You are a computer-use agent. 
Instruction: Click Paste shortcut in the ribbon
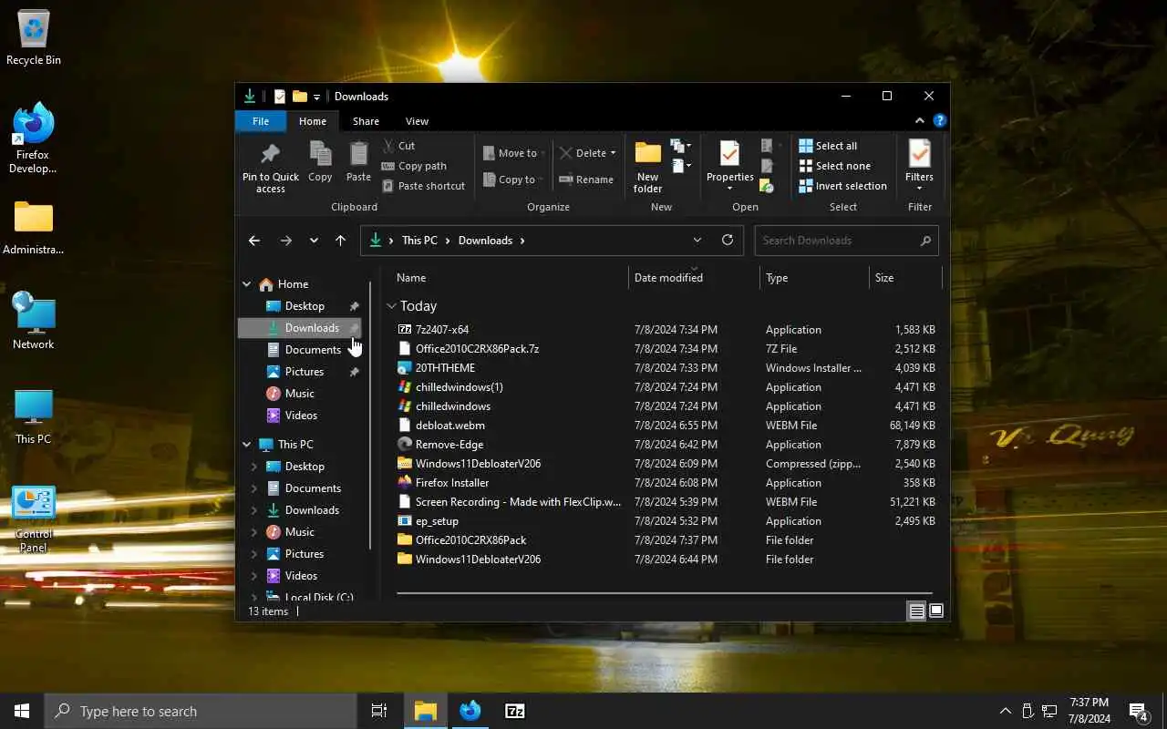(x=423, y=186)
